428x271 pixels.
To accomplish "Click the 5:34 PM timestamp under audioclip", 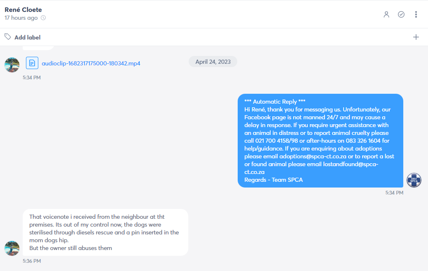I will click(x=32, y=78).
